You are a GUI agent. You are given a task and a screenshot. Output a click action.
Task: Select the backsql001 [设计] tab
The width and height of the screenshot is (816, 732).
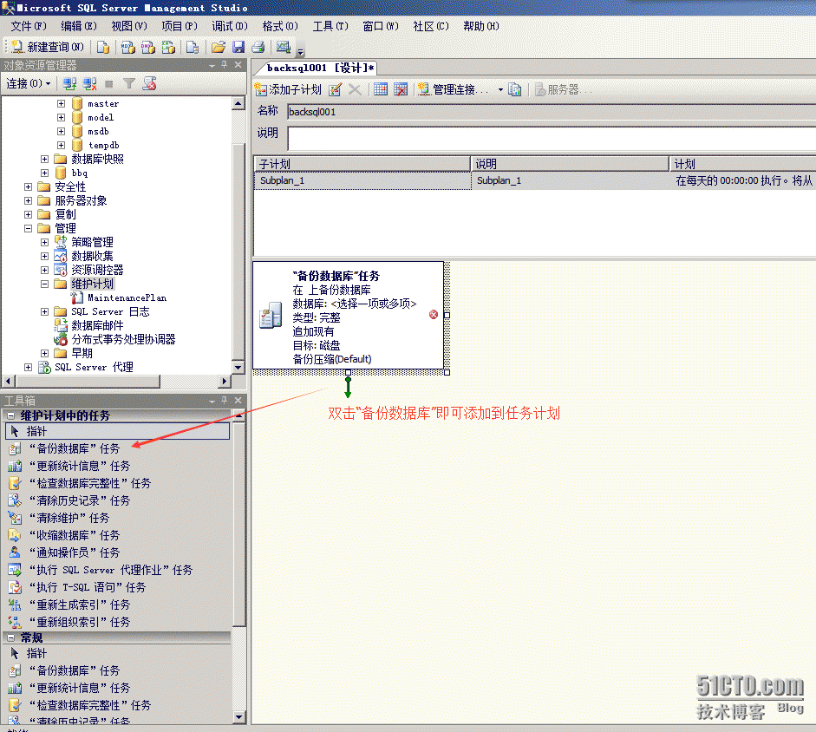(319, 68)
